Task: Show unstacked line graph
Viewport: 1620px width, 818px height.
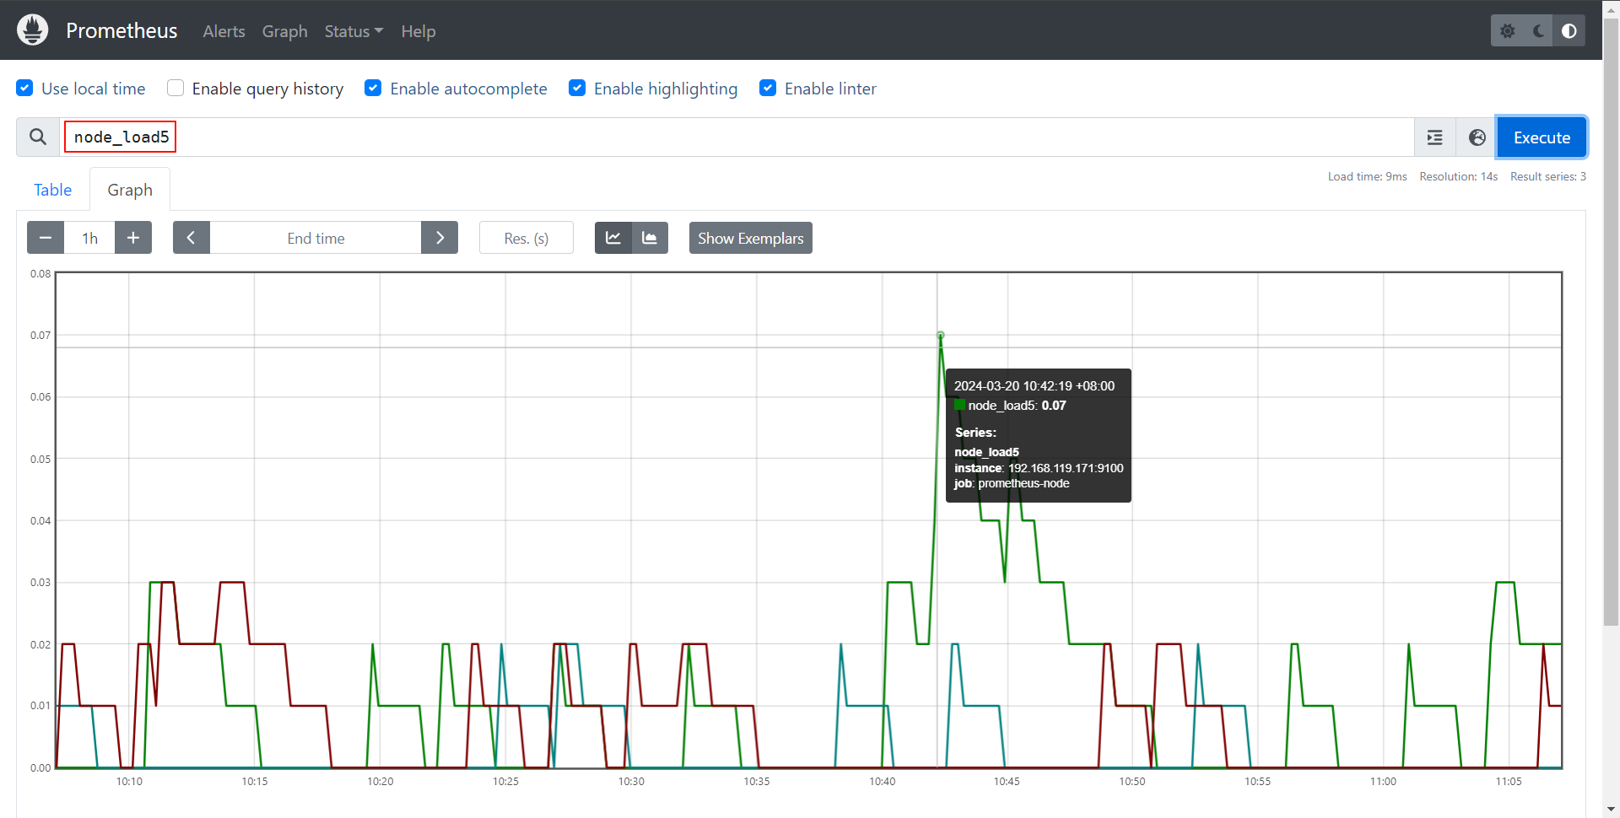Action: (x=613, y=238)
